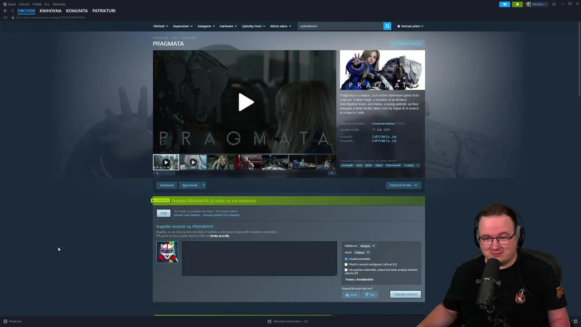This screenshot has width=581, height=327.
Task: Open the Nápověda menu
Action: [59, 4]
